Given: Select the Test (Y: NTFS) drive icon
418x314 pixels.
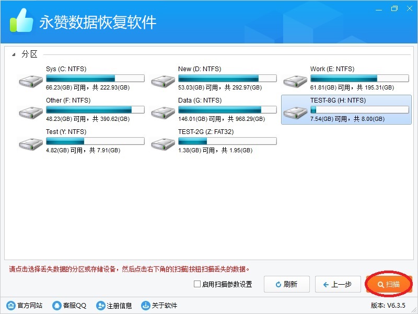Looking at the screenshot, I should (x=31, y=144).
